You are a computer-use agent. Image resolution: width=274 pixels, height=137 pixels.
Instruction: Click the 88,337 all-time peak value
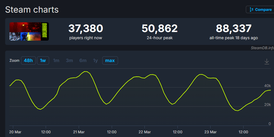pyautogui.click(x=234, y=28)
